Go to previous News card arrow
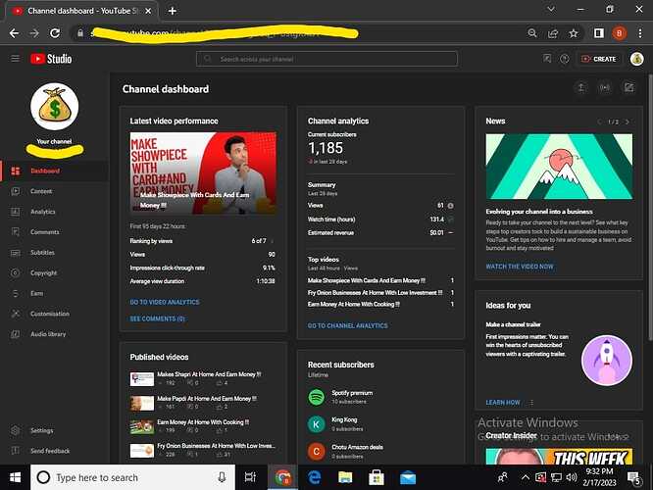Viewport: 653px width, 490px height. click(x=600, y=122)
